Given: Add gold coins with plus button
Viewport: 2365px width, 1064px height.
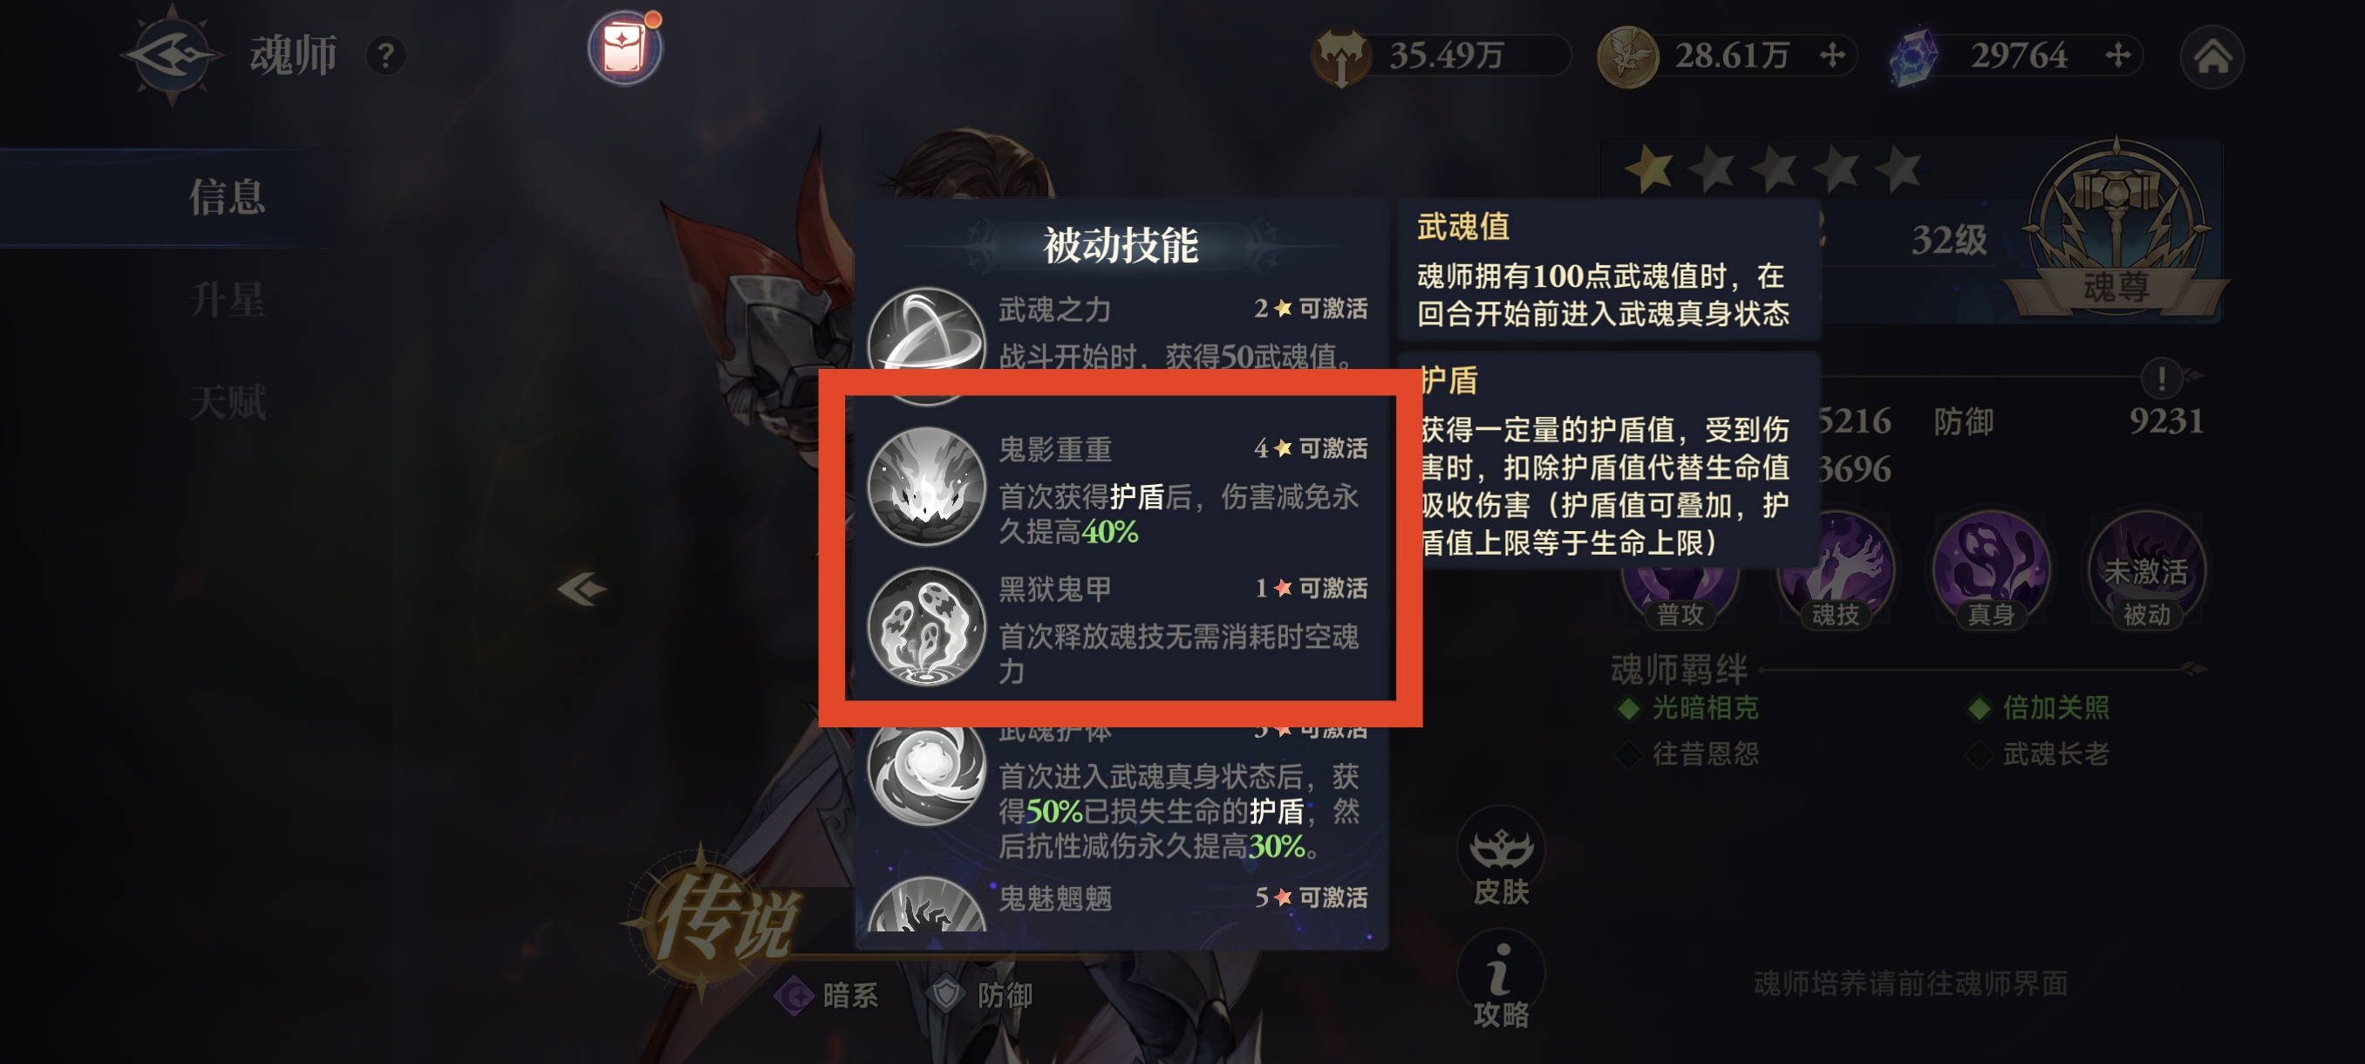Looking at the screenshot, I should click(1831, 56).
